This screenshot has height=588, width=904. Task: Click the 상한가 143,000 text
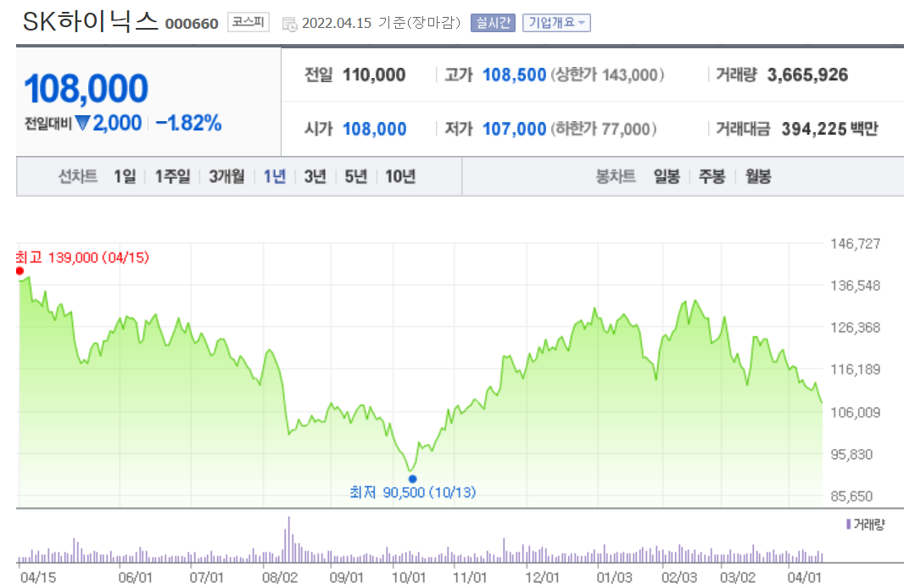608,75
